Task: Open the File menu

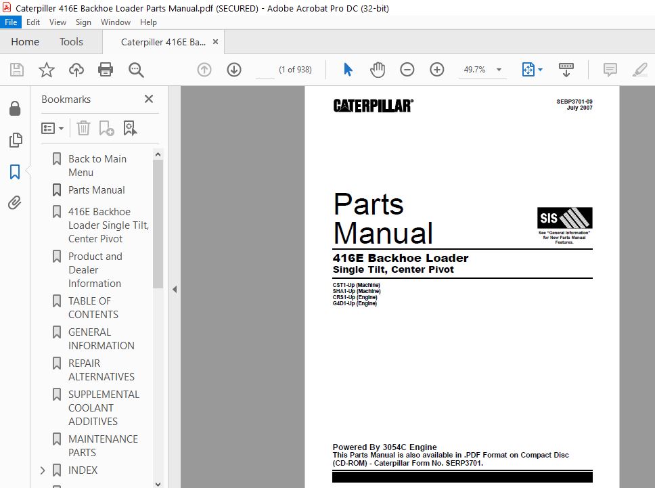Action: [x=11, y=22]
